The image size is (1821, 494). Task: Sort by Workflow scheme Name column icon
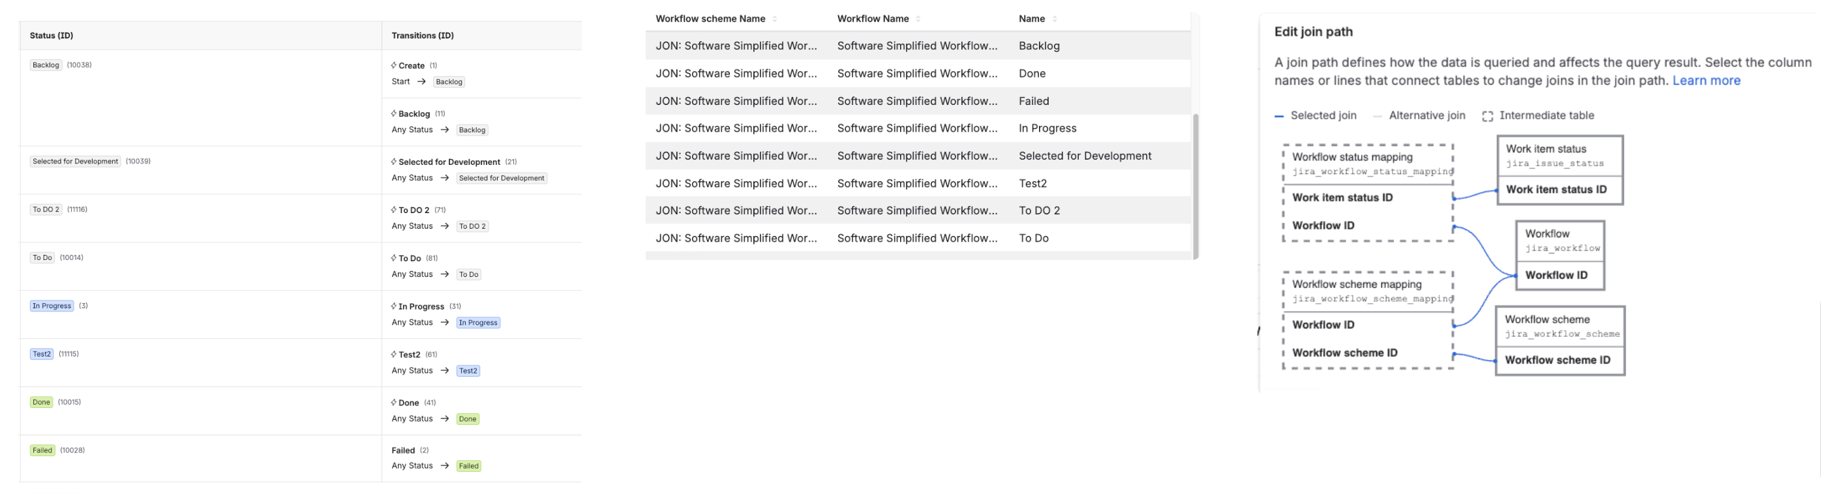[775, 19]
